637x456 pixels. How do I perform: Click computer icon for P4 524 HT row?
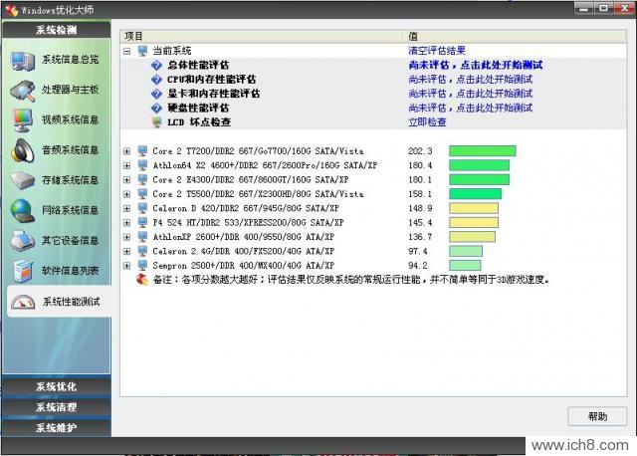[142, 223]
